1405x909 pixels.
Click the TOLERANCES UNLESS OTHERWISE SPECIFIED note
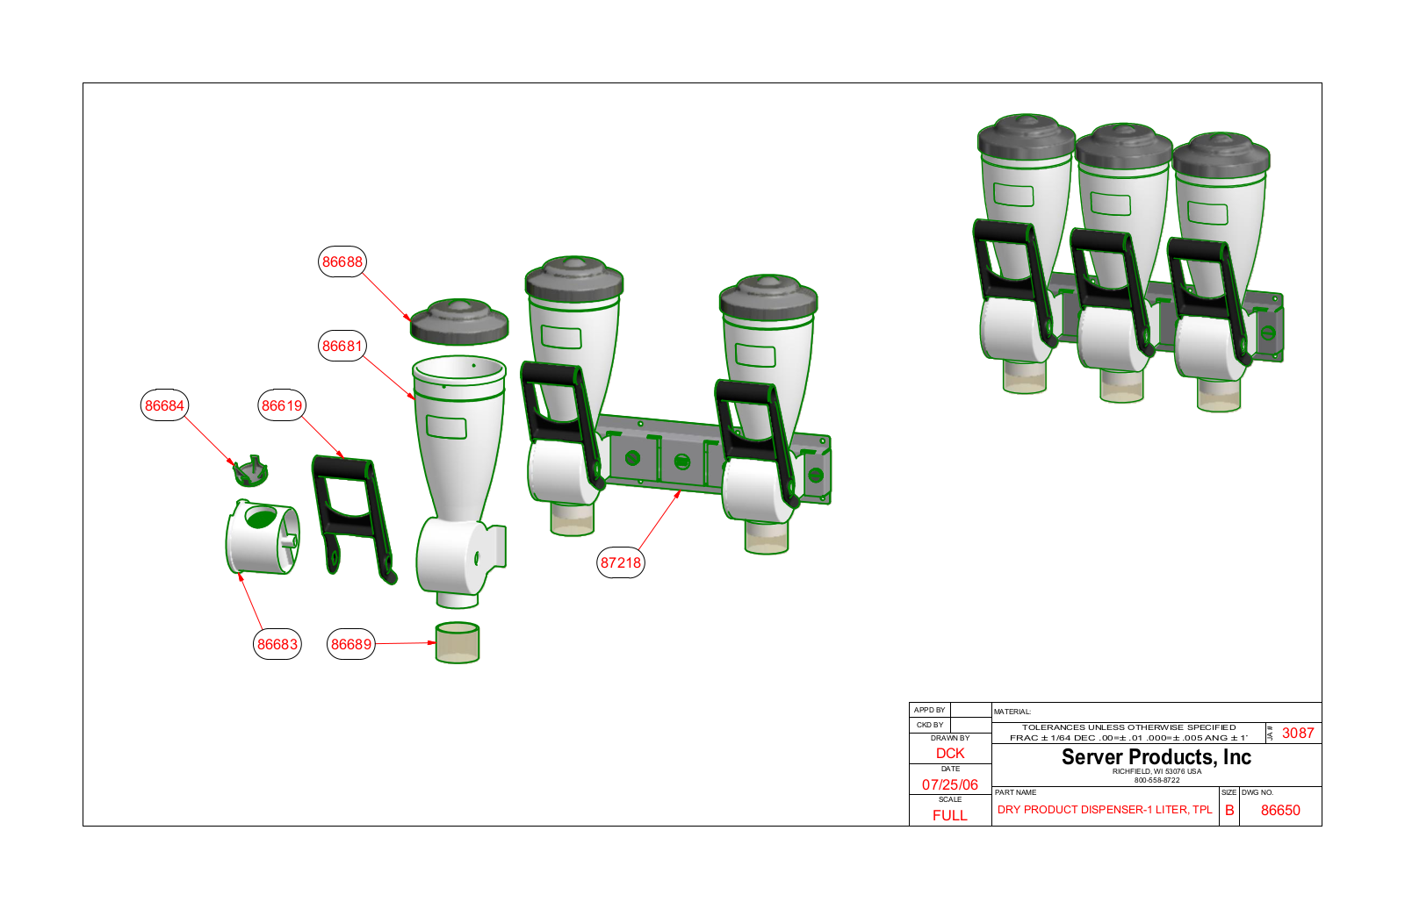[1128, 727]
